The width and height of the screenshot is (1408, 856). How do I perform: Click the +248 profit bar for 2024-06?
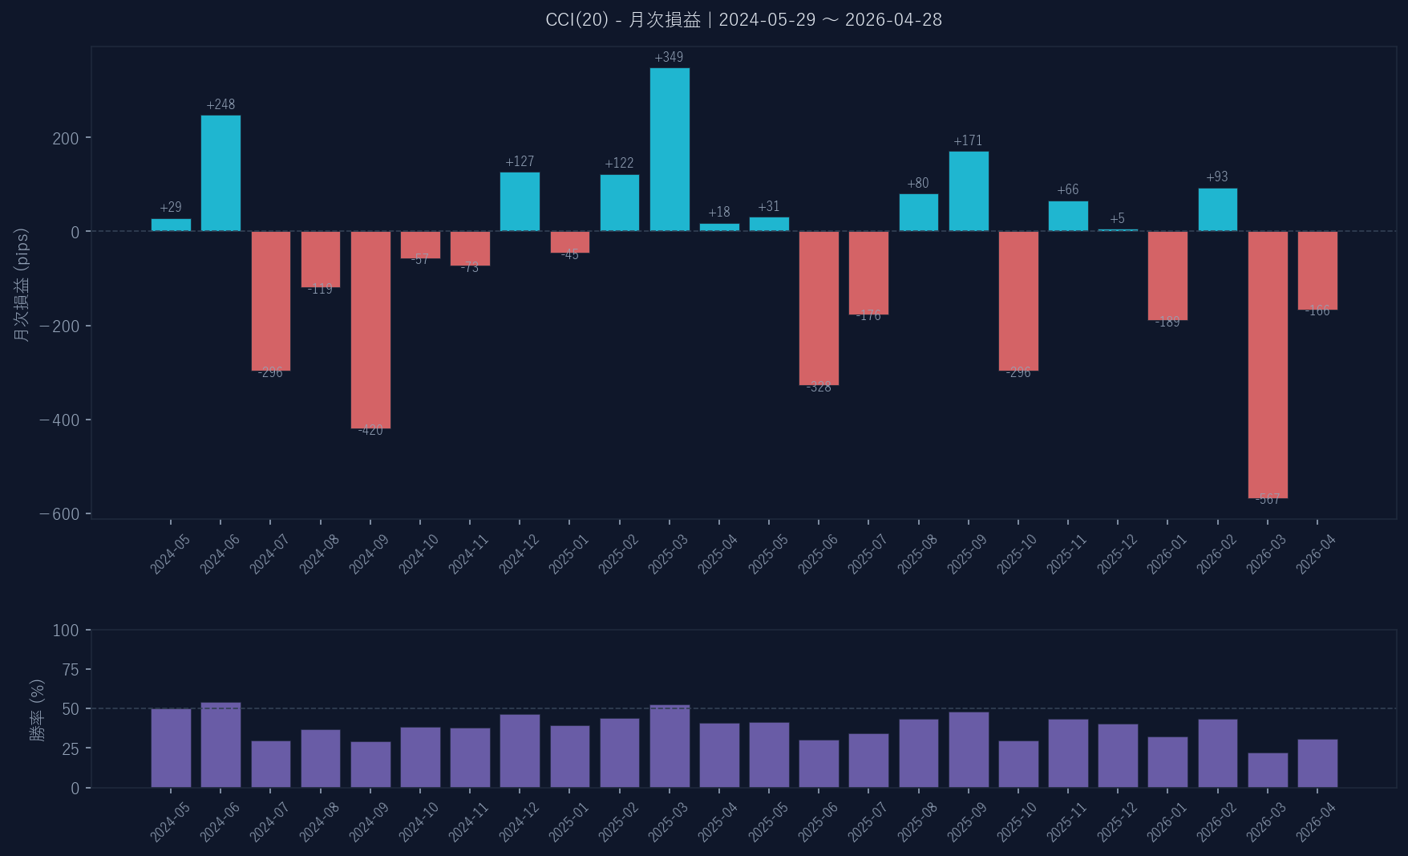click(x=221, y=173)
